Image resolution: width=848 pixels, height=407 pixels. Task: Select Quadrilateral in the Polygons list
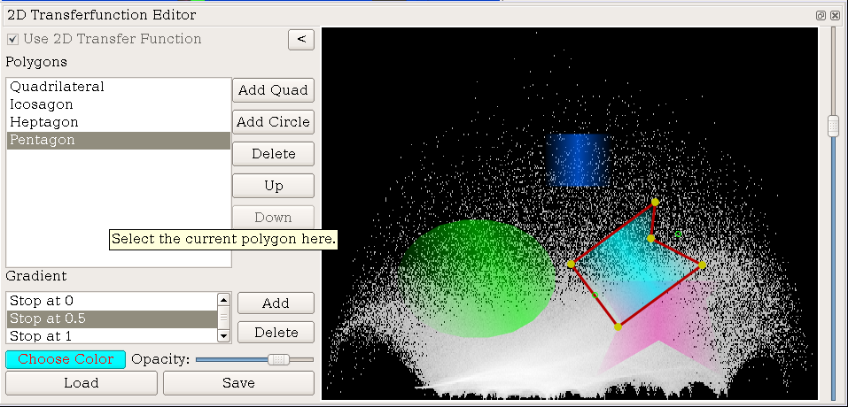[119, 87]
